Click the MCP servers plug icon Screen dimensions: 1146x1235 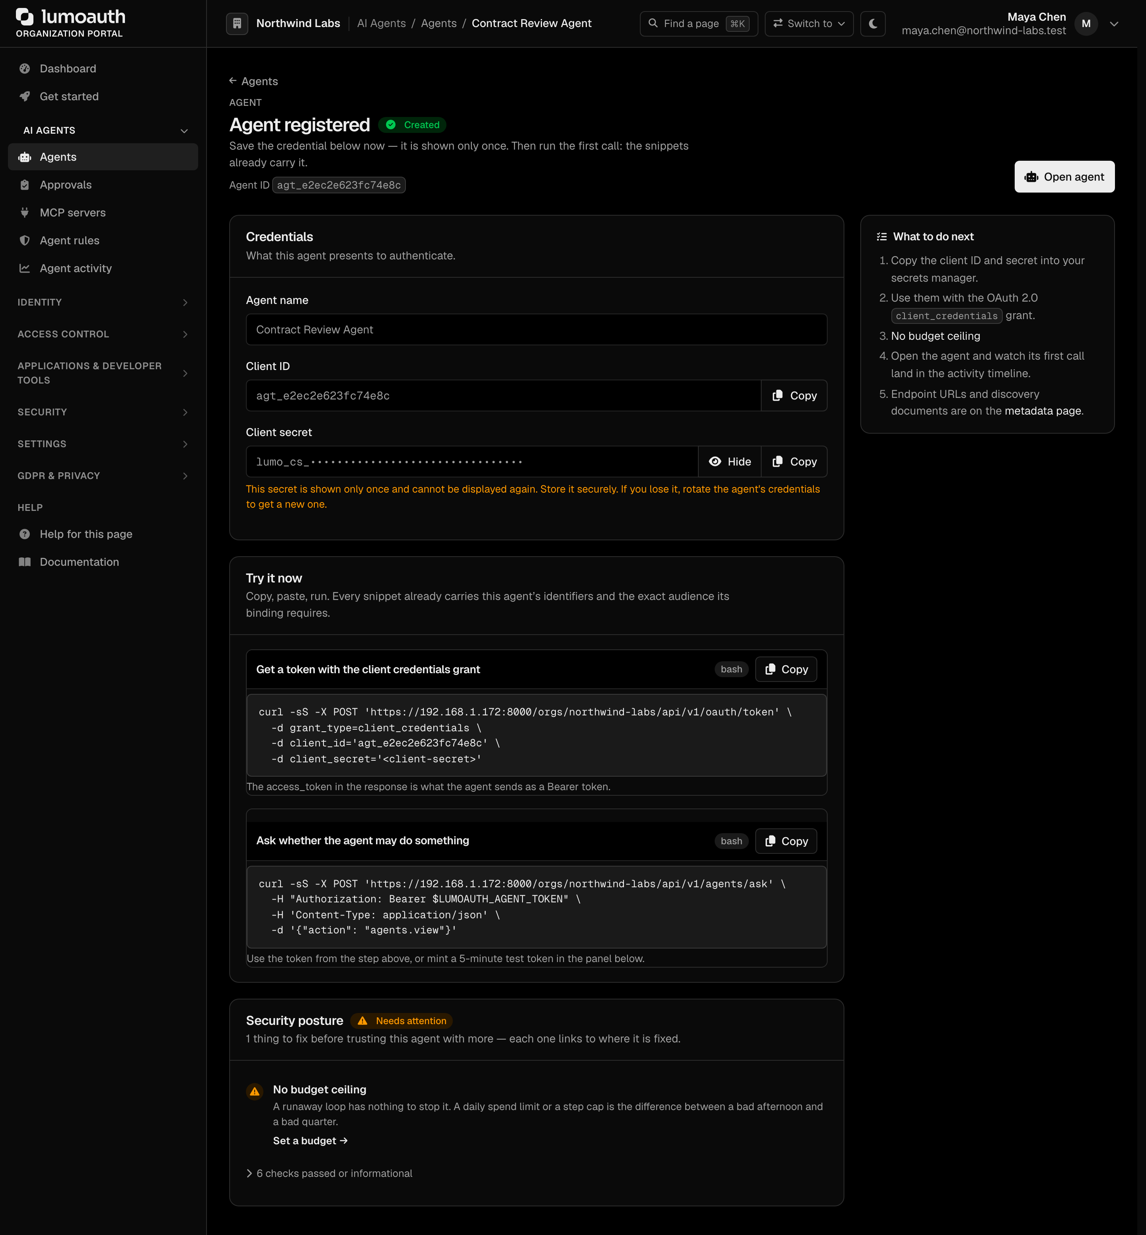(25, 212)
